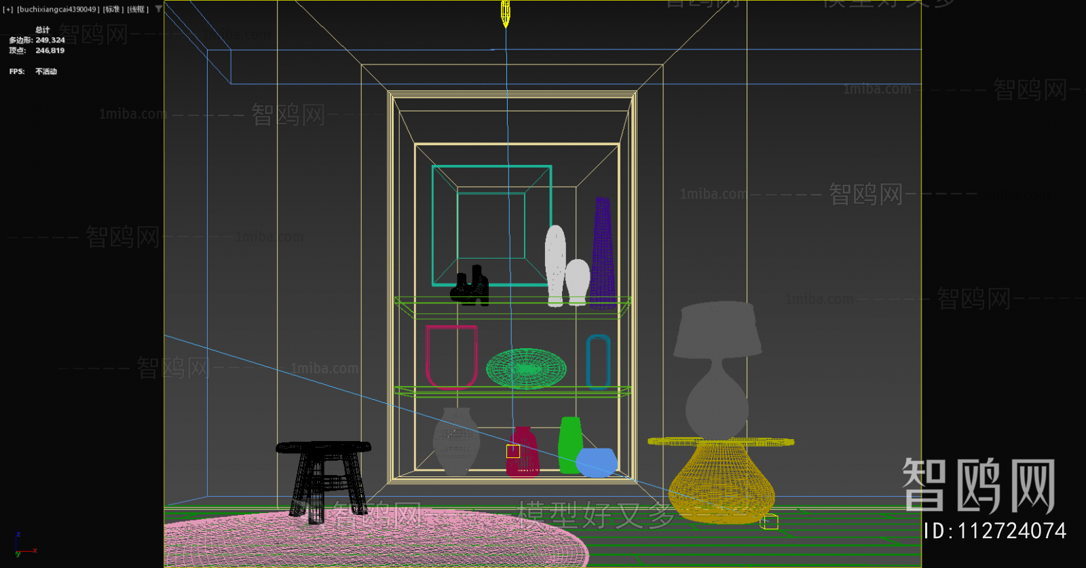Click the viewport filter funnel icon

click(159, 9)
